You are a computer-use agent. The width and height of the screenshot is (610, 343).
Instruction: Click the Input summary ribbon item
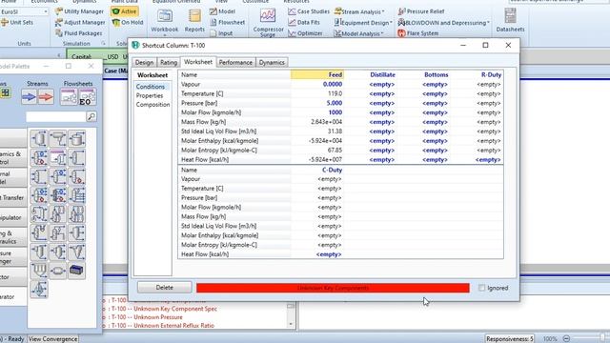tap(221, 33)
